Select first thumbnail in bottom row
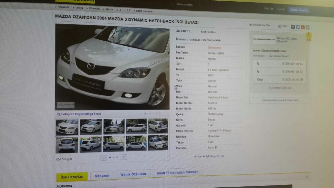Screen dimensions: 334x188 coord(67,145)
